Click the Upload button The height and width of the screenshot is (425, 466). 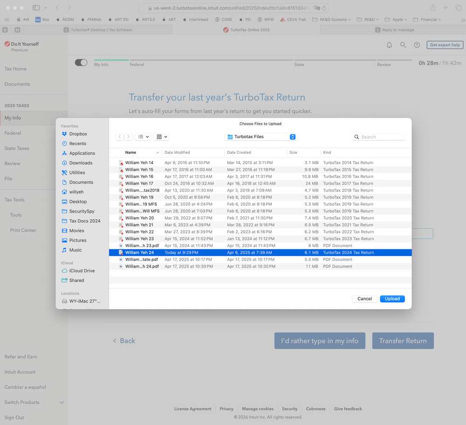(392, 299)
